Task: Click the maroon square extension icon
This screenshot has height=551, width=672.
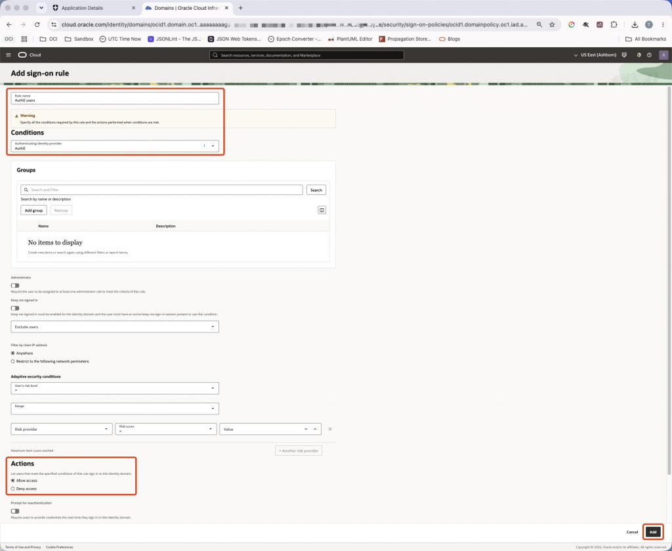Action: pyautogui.click(x=600, y=25)
